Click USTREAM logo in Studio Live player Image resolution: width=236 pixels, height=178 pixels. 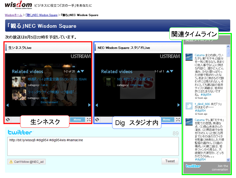pyautogui.click(x=170, y=56)
